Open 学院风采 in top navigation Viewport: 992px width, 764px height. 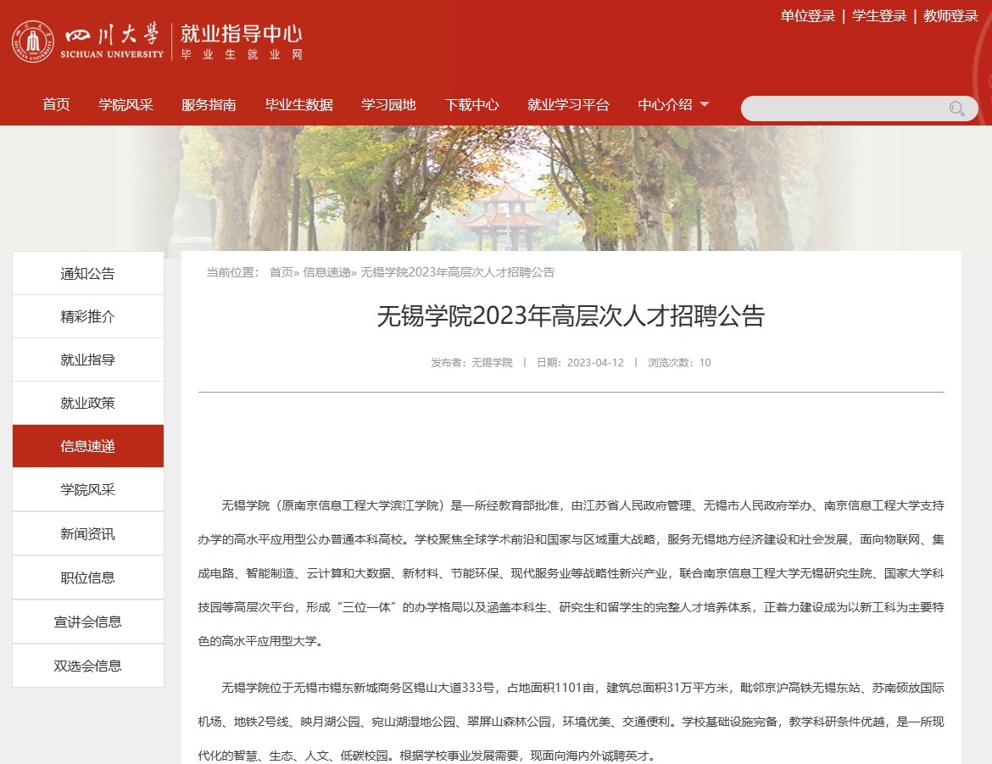point(125,105)
